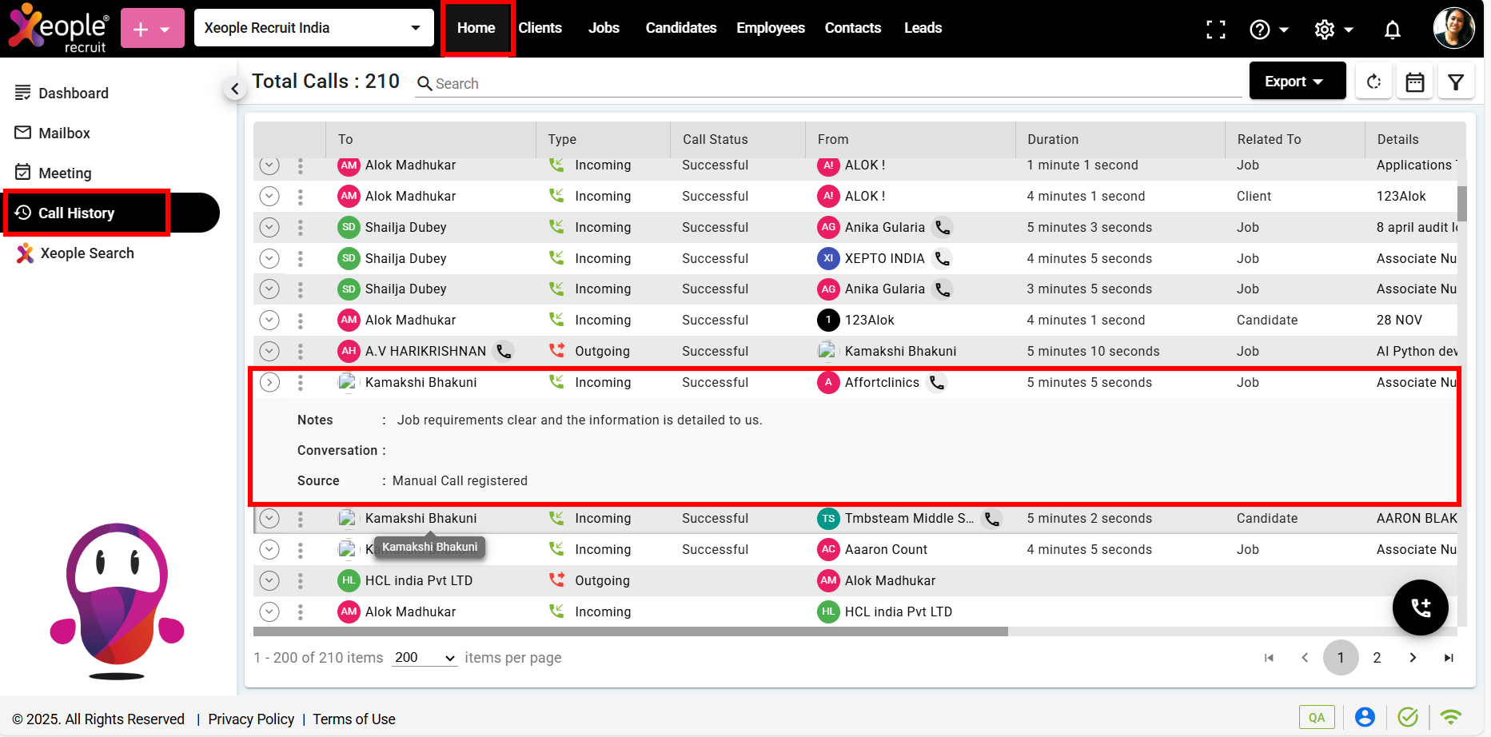Click the green check status icon in footer
This screenshot has width=1491, height=737.
pyautogui.click(x=1408, y=717)
